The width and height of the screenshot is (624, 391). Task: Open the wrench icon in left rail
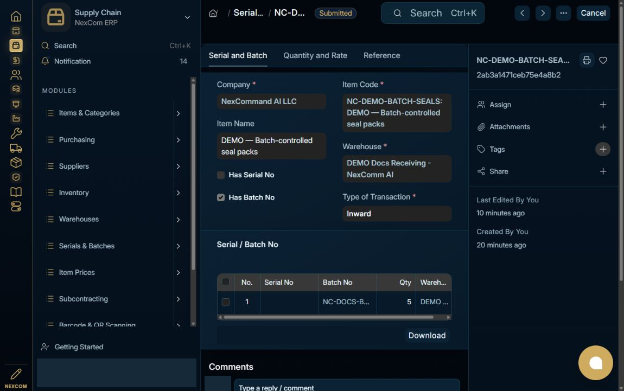16,133
